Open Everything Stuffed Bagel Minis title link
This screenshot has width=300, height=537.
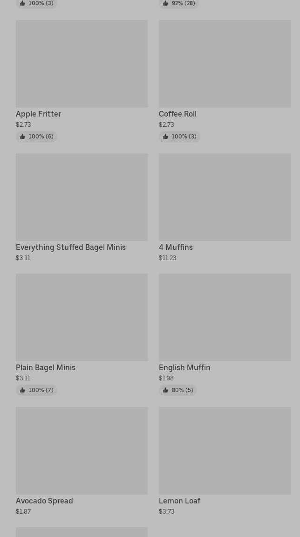tap(71, 248)
